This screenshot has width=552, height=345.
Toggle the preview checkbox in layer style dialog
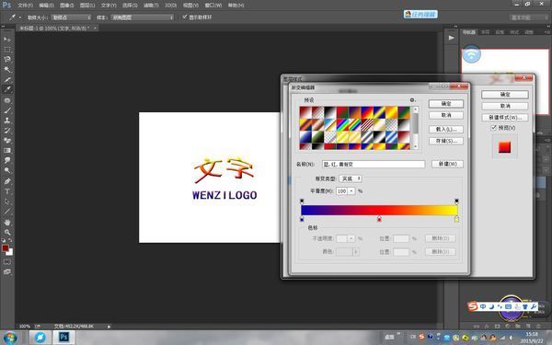pos(493,128)
